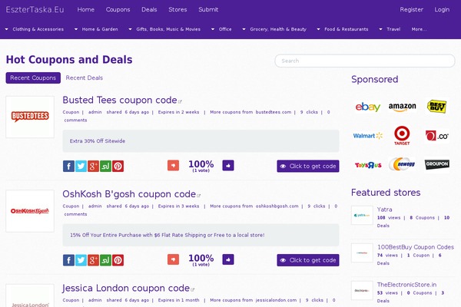
Task: Expand Clothing & Accessories category dropdown
Action: pyautogui.click(x=35, y=29)
